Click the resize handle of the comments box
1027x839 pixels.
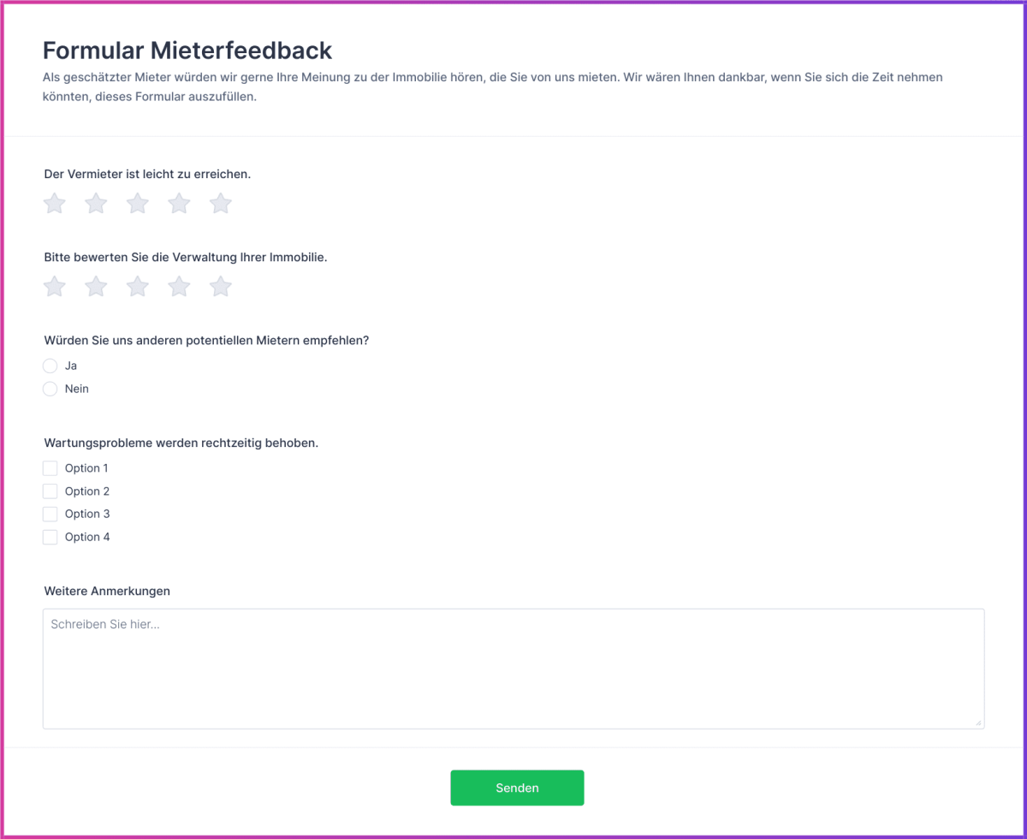pos(980,721)
